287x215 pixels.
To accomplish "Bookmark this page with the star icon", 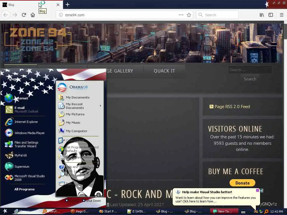I will click(189, 15).
